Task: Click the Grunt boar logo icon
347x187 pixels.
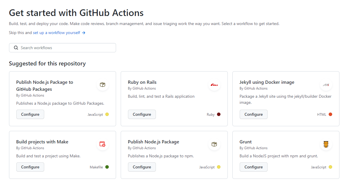Action: pyautogui.click(x=326, y=144)
